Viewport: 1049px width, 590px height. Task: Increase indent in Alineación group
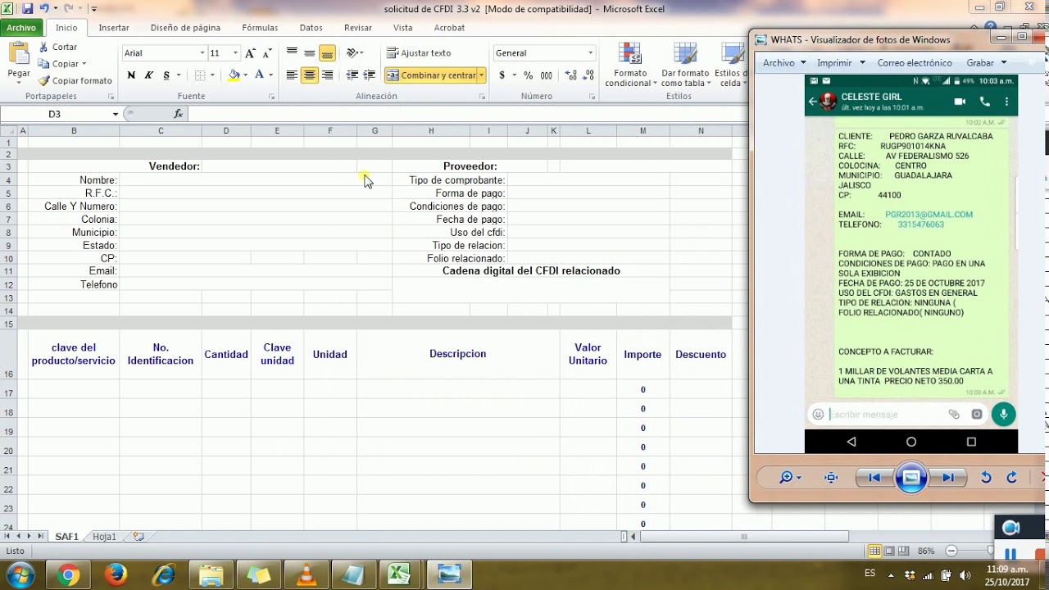370,75
